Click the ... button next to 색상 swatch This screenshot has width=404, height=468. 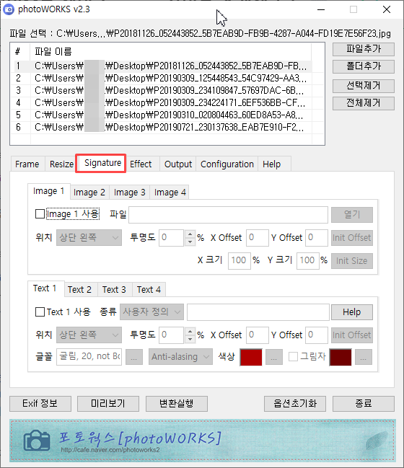274,357
